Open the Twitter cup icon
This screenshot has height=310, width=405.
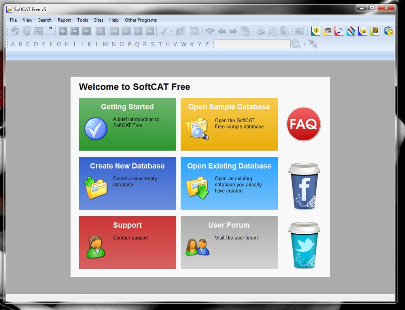(x=304, y=245)
